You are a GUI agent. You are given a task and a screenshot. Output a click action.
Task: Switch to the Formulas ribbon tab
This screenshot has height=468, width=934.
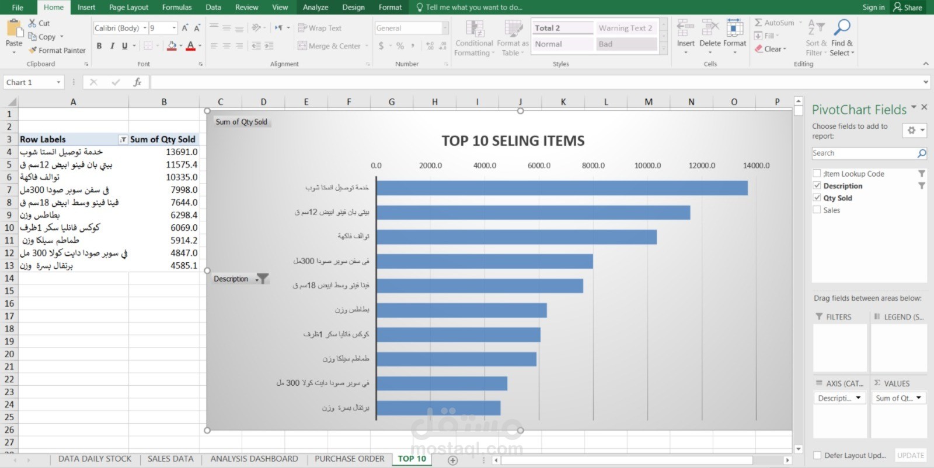(177, 7)
